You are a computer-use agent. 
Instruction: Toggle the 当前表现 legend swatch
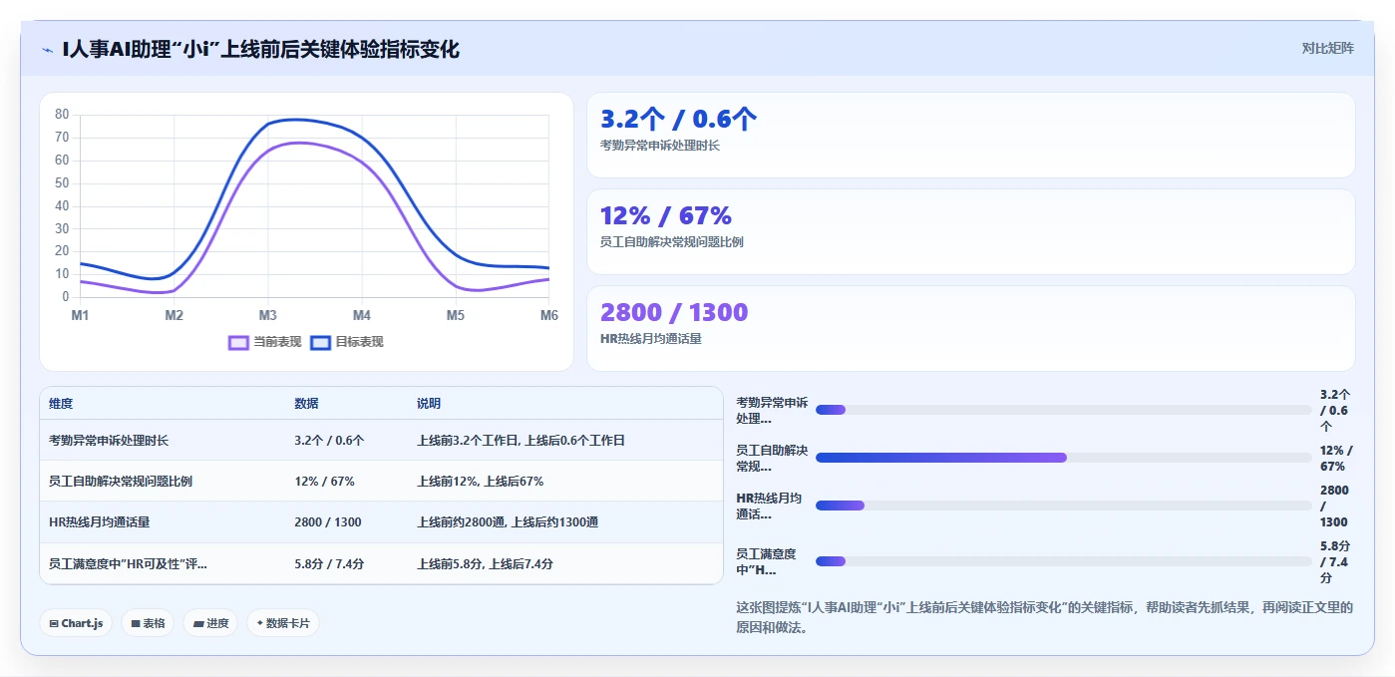(x=238, y=342)
